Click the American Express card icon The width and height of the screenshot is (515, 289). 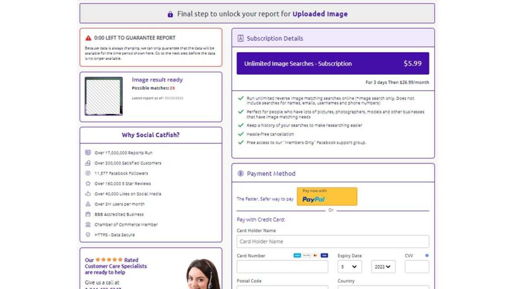pyautogui.click(x=297, y=255)
